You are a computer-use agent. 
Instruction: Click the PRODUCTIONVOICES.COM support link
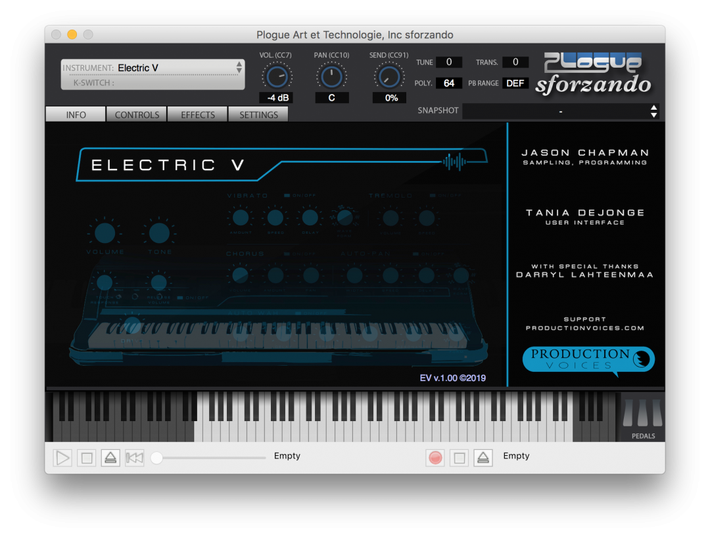point(584,328)
